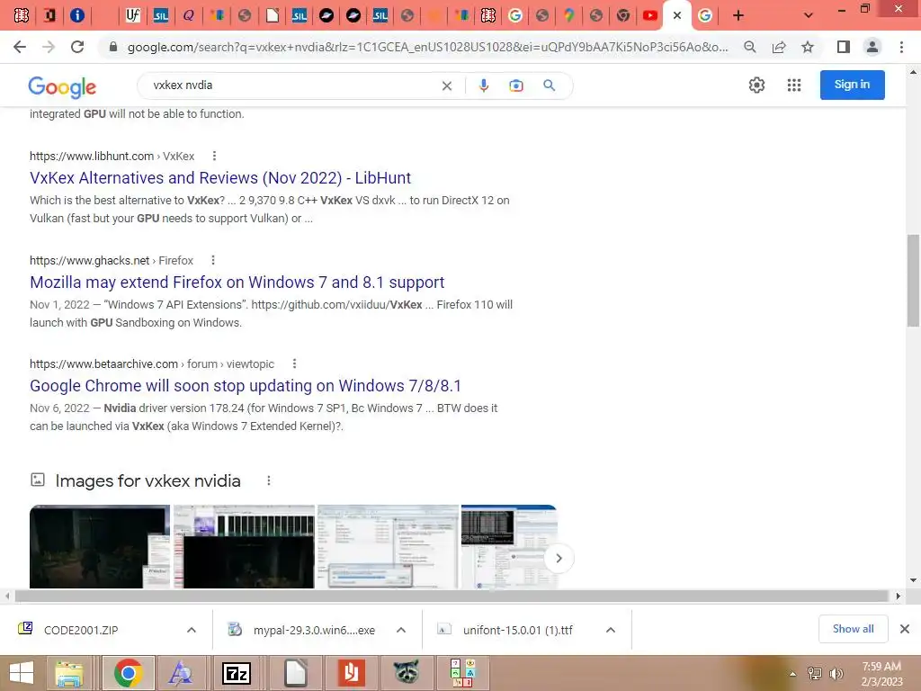
Task: Open the raccoon app on taskbar
Action: pyautogui.click(x=406, y=673)
